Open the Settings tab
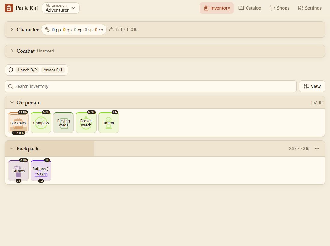 tap(310, 8)
